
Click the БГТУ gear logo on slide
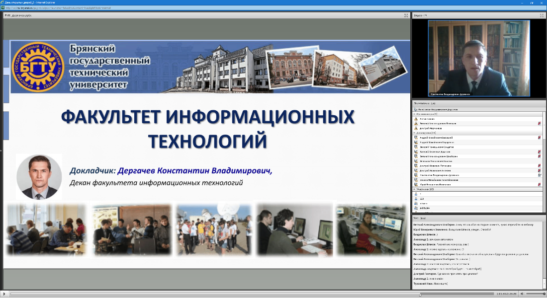[x=38, y=67]
